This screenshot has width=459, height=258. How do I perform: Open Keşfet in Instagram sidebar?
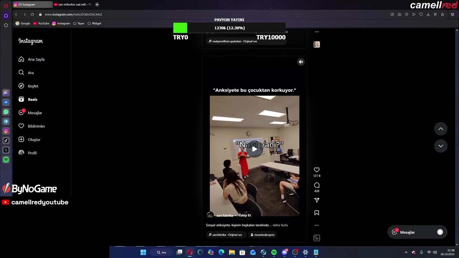pos(28,86)
